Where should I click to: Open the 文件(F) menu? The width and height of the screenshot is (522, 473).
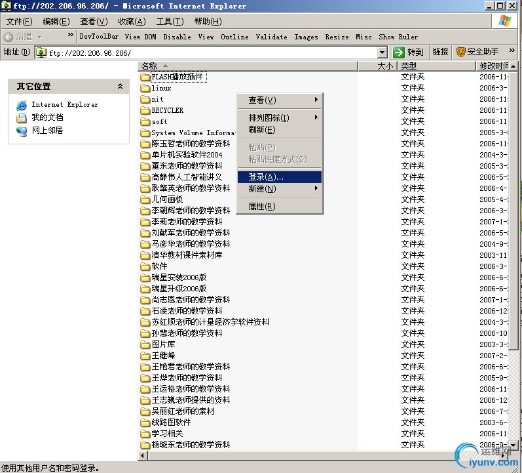pos(19,22)
